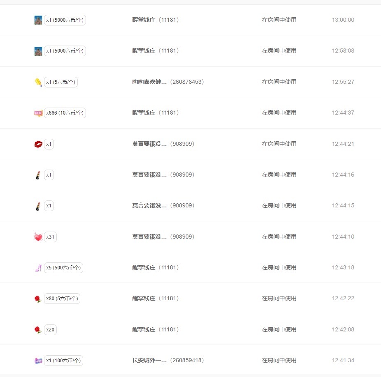Click the lipstick gift icon at 12:44:16
This screenshot has height=377, width=381.
[38, 175]
